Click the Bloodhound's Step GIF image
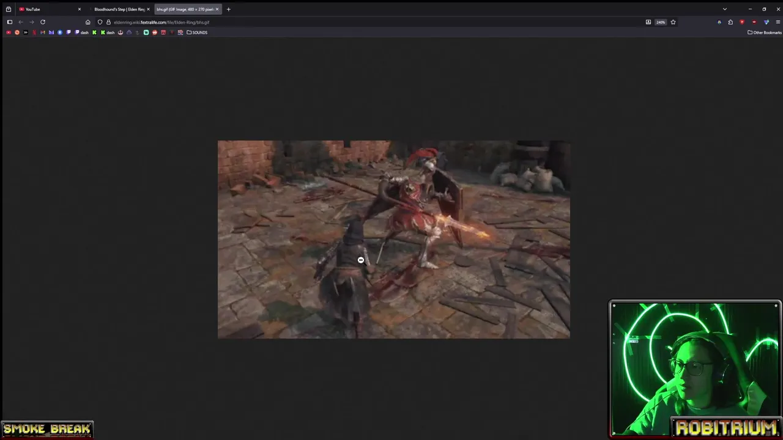The image size is (783, 440). pyautogui.click(x=394, y=240)
